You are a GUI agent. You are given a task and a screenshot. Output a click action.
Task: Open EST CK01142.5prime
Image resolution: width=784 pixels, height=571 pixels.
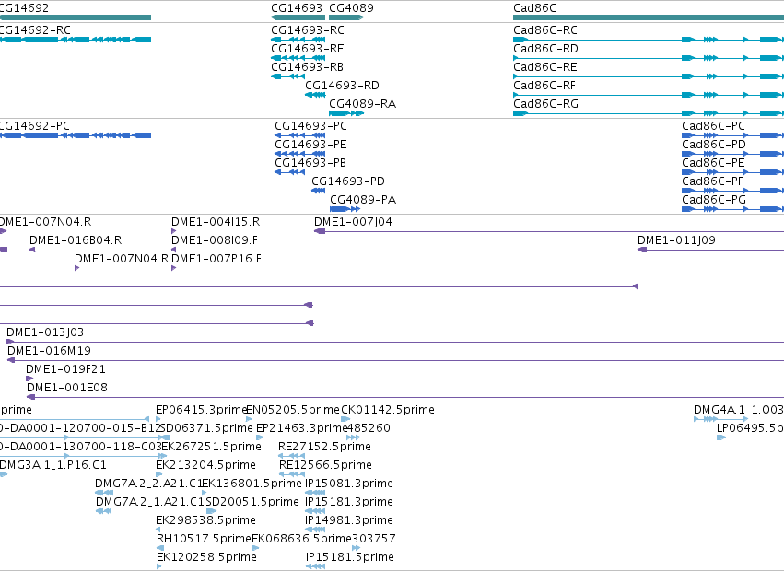[x=345, y=419]
